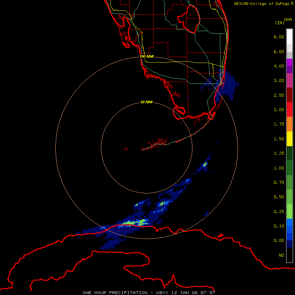This screenshot has width=295, height=295.
Task: Select the 1.25 legend value
Action: pyautogui.click(x=279, y=153)
